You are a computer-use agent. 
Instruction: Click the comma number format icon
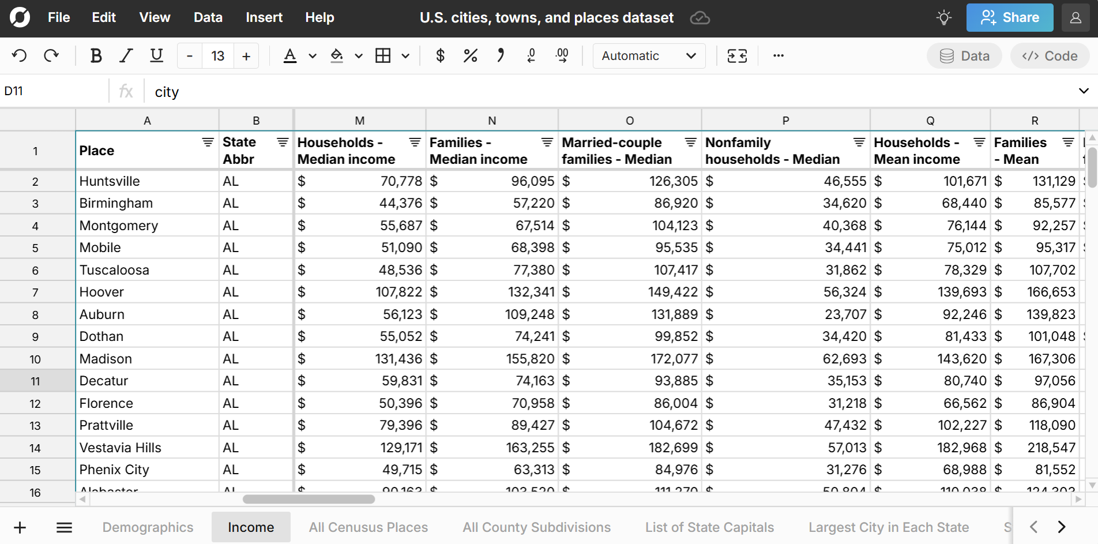click(x=500, y=55)
